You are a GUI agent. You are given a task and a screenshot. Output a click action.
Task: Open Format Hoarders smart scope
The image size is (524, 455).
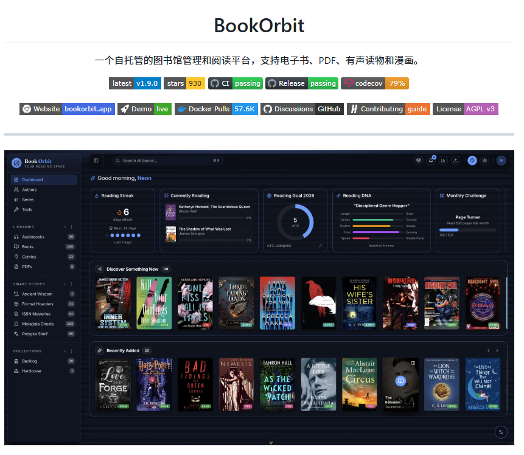[x=44, y=304]
